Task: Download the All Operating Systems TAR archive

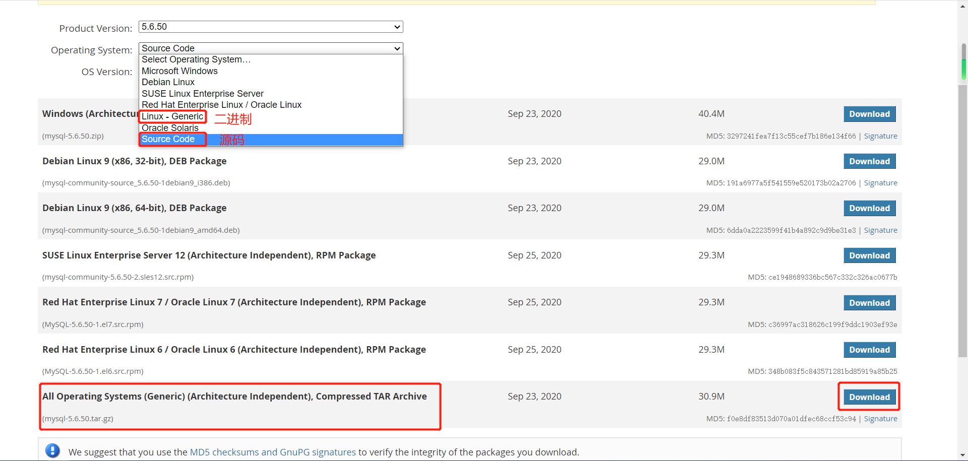Action: 869,397
